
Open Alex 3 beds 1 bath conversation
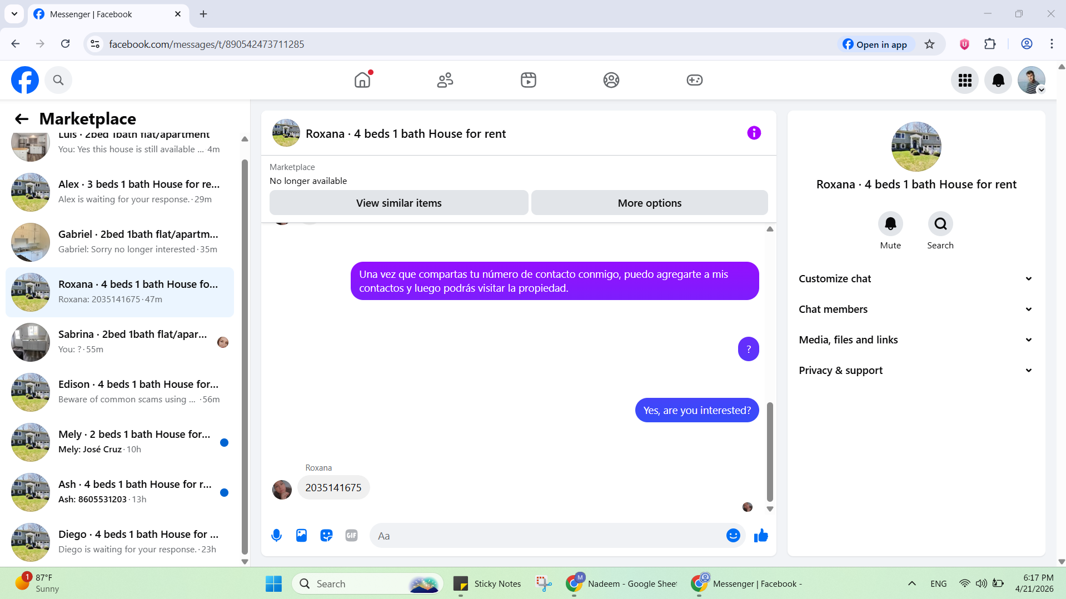click(119, 192)
